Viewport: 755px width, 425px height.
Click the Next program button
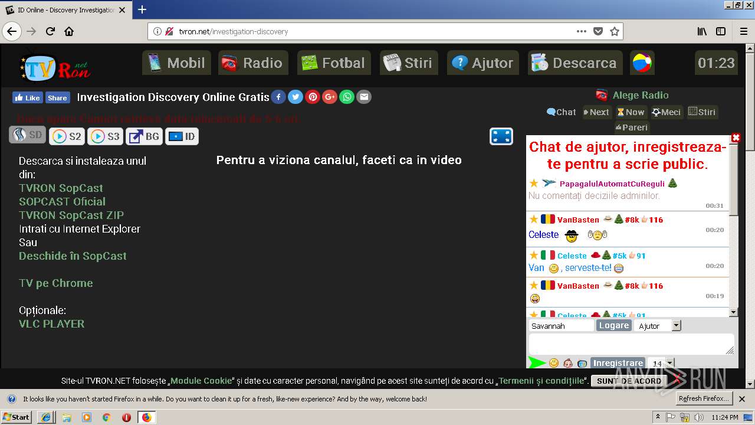[x=597, y=112]
